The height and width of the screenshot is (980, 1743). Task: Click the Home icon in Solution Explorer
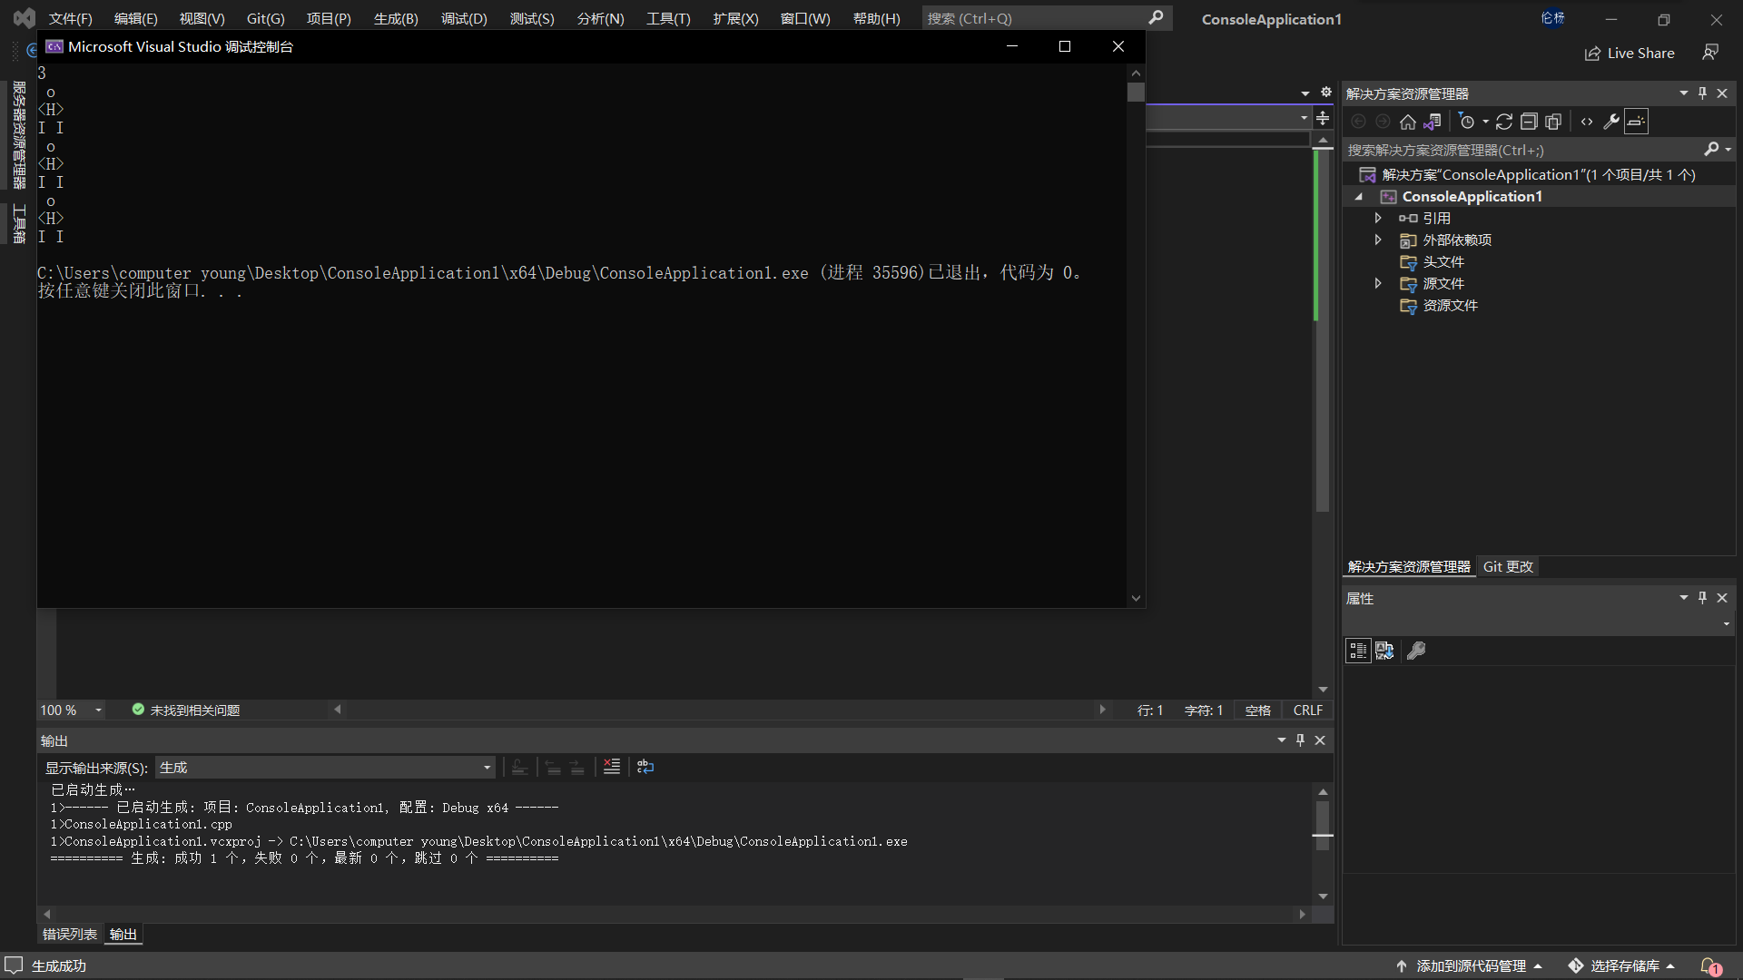(x=1408, y=122)
